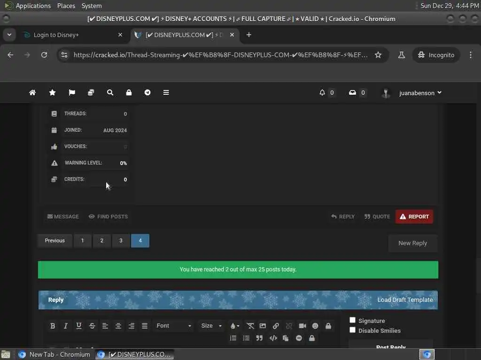Insert bulleted list in editor
This screenshot has height=360, width=481.
coord(246,338)
